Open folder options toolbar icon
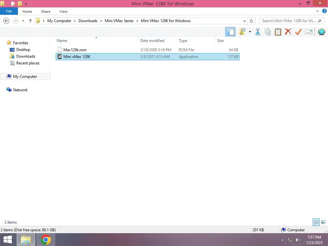This screenshot has width=328, height=246. tap(242, 32)
